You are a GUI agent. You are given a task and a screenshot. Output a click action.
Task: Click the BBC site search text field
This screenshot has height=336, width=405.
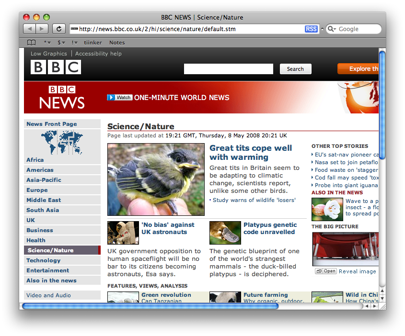click(x=228, y=69)
